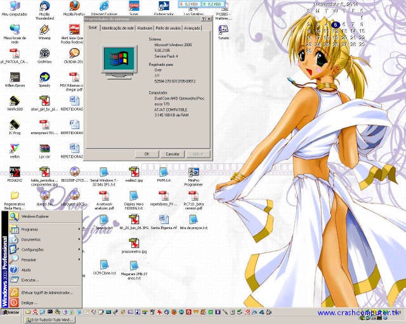The height and width of the screenshot is (324, 406).
Task: Click the Iniciar start button
Action: tap(10, 312)
